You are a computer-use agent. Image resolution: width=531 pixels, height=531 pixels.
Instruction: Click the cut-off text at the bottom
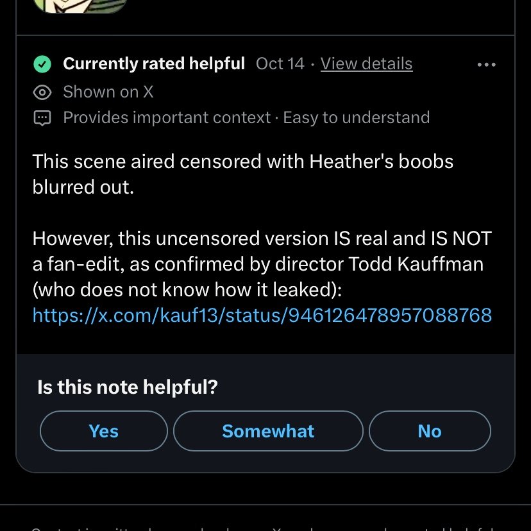tap(257, 528)
